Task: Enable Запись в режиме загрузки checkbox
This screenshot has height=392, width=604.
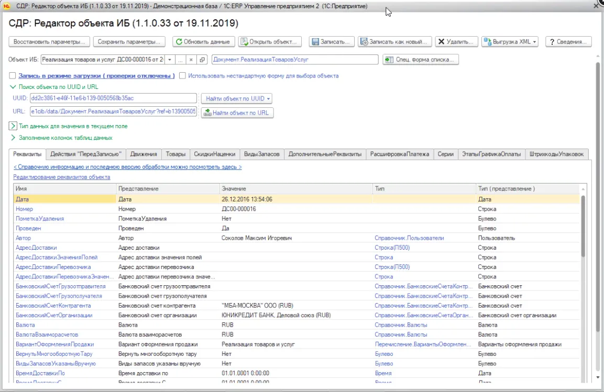Action: click(x=13, y=76)
